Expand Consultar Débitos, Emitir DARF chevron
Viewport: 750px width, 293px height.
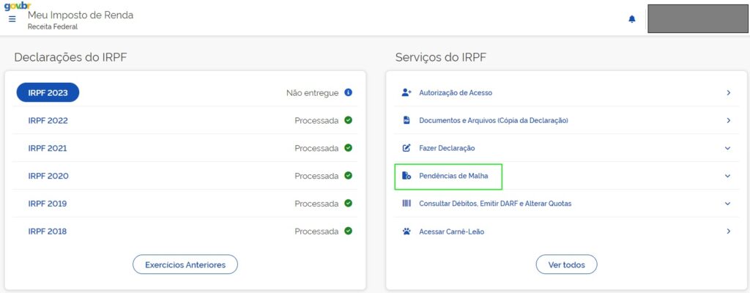point(728,204)
